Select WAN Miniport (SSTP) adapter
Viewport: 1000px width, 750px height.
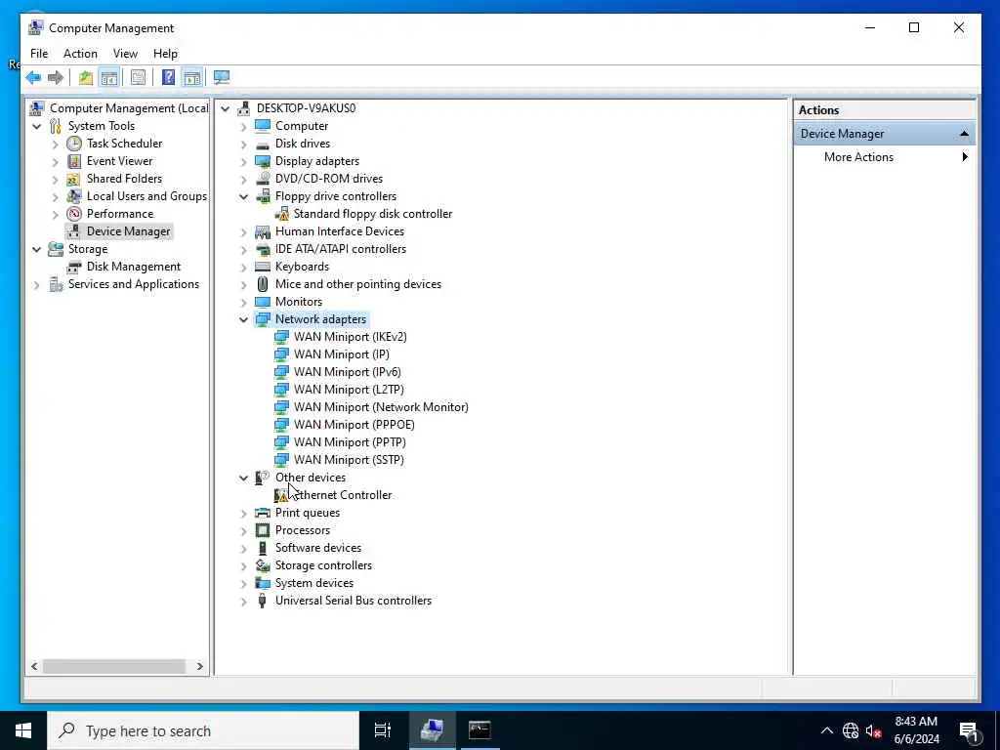coord(349,460)
